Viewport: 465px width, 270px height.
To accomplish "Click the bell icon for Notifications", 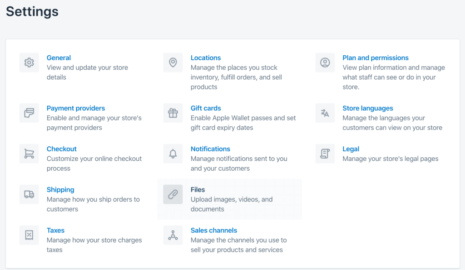I will pyautogui.click(x=173, y=154).
